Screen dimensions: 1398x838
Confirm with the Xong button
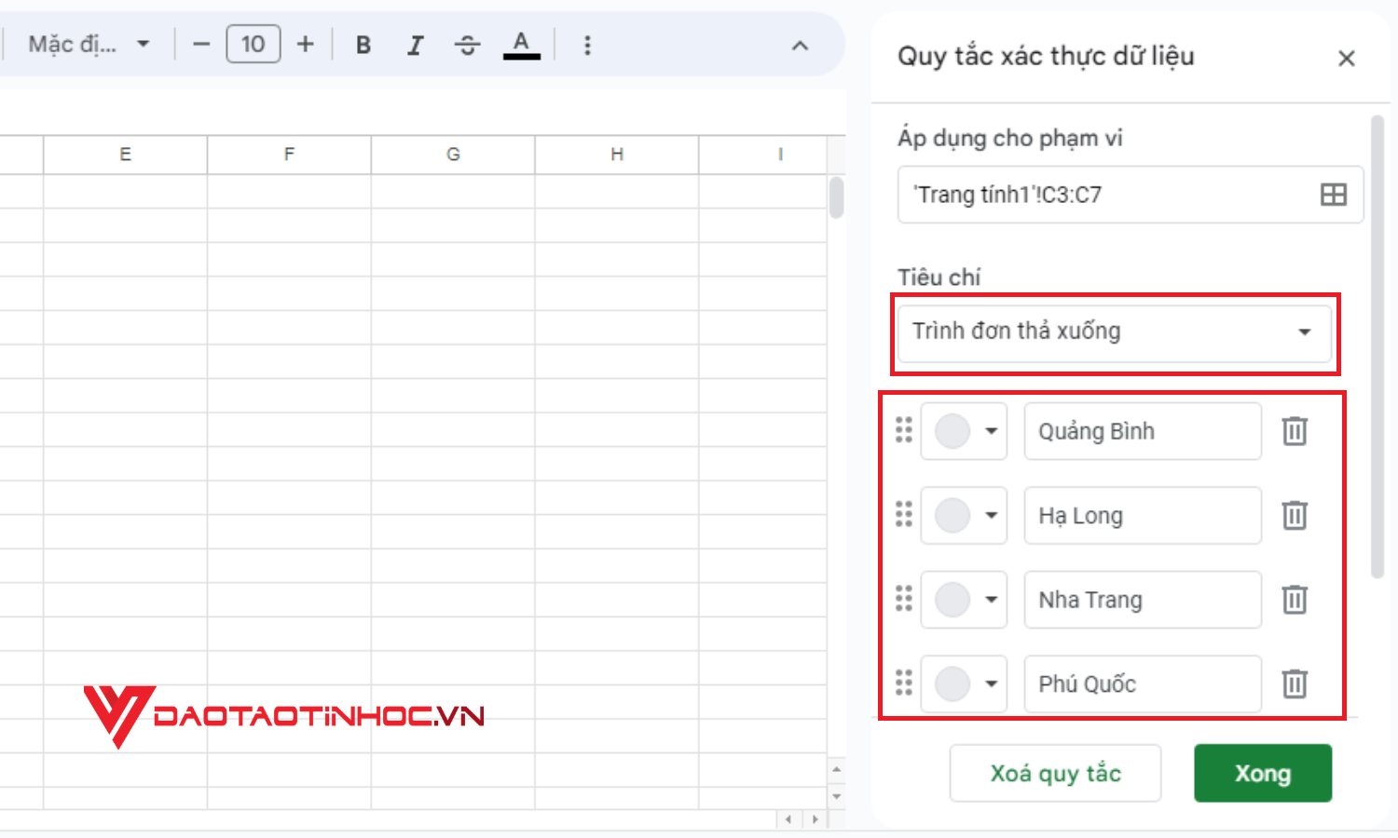[x=1263, y=773]
